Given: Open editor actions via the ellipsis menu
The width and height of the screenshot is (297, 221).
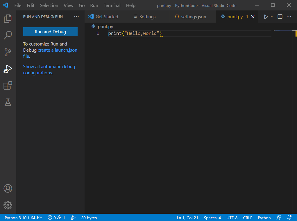Looking at the screenshot, I should pos(289,17).
